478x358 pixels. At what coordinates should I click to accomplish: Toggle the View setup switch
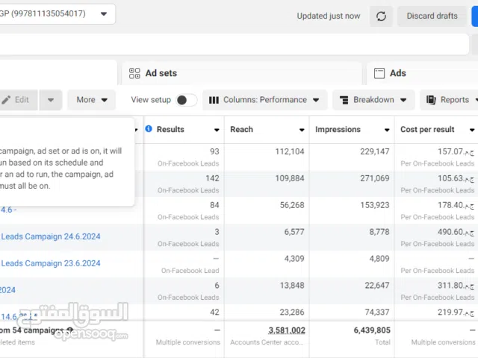click(x=186, y=100)
